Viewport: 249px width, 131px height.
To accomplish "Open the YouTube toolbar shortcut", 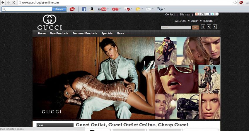I will point(102,9).
